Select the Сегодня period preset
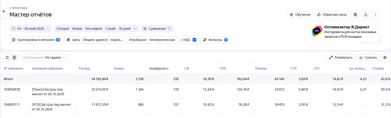391x118 pixels. coord(63,29)
